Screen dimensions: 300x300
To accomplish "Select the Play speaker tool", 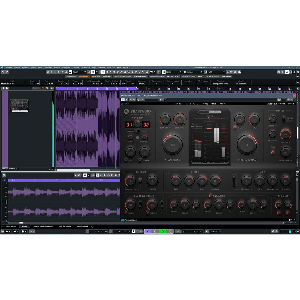I will click(x=143, y=72).
